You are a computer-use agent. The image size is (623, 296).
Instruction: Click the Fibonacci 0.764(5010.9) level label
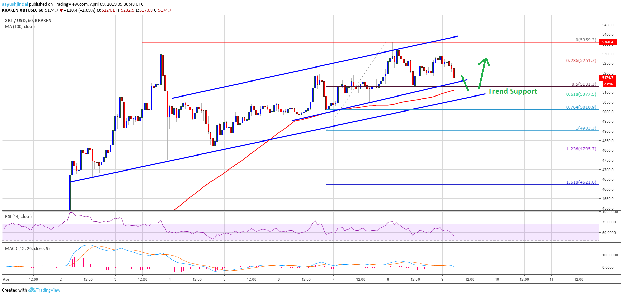581,107
